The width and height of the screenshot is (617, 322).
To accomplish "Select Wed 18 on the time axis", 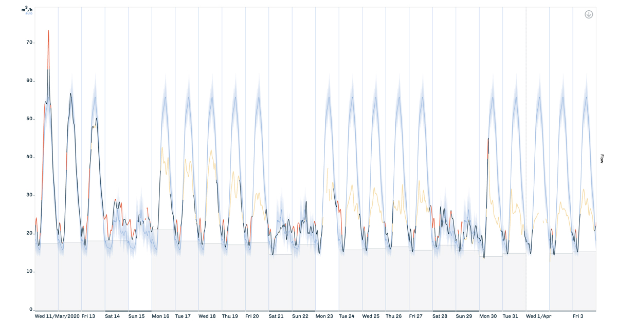I will click(x=207, y=316).
